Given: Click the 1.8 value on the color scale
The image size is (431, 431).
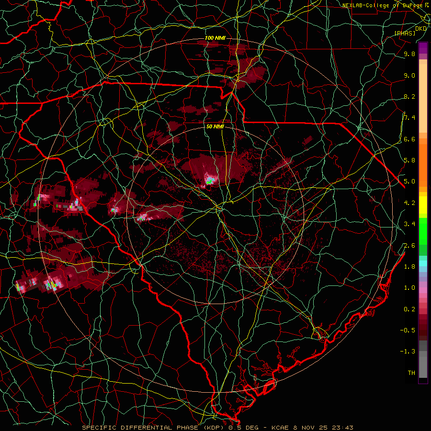Looking at the screenshot, I should [409, 267].
